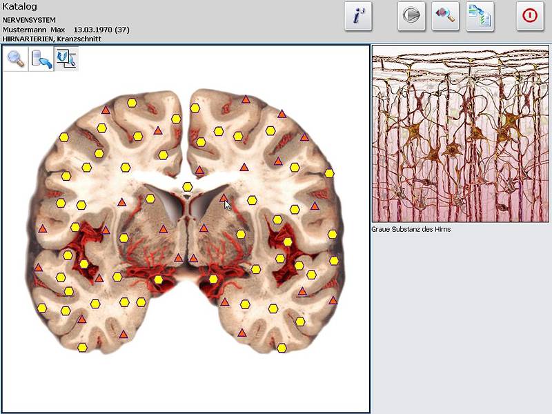Open the info panel with the i button
Image resolution: width=552 pixels, height=414 pixels.
[x=358, y=16]
